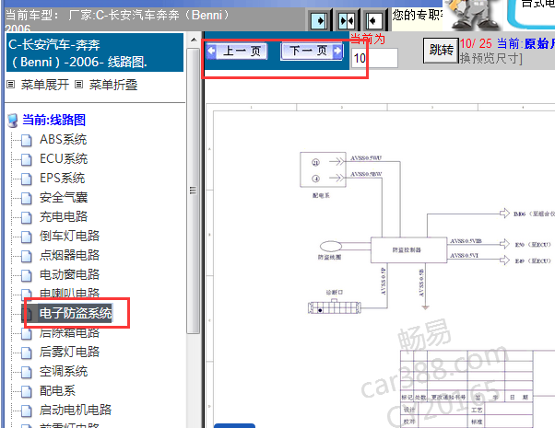Click the 防盗控制器 block in diagram

click(x=408, y=249)
